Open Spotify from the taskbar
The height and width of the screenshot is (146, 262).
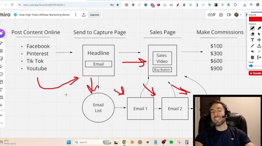point(171,142)
